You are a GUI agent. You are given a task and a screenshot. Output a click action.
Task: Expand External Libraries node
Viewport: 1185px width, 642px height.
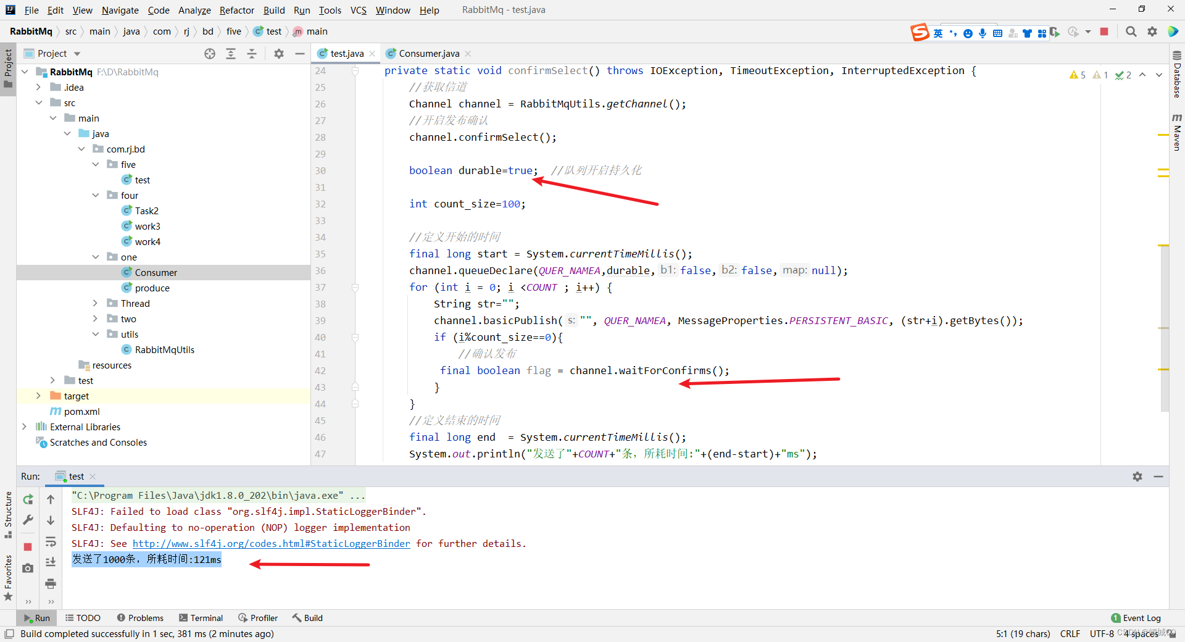tap(25, 427)
